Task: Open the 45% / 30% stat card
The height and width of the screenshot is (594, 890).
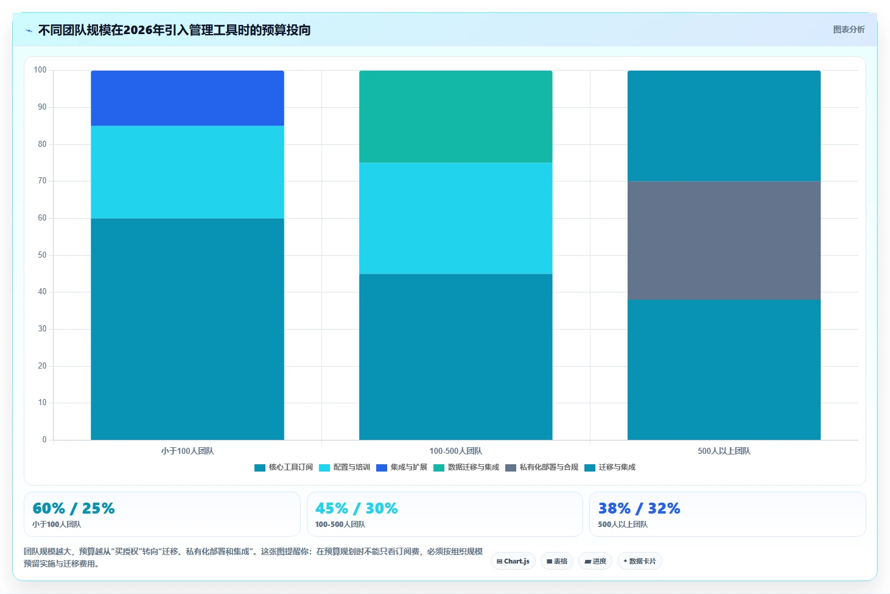Action: pyautogui.click(x=445, y=514)
